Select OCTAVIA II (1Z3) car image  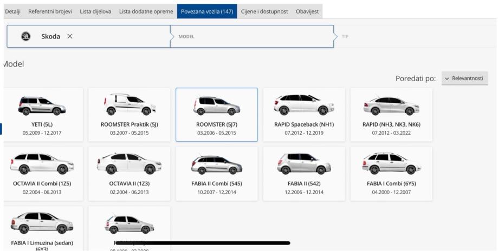pos(130,163)
